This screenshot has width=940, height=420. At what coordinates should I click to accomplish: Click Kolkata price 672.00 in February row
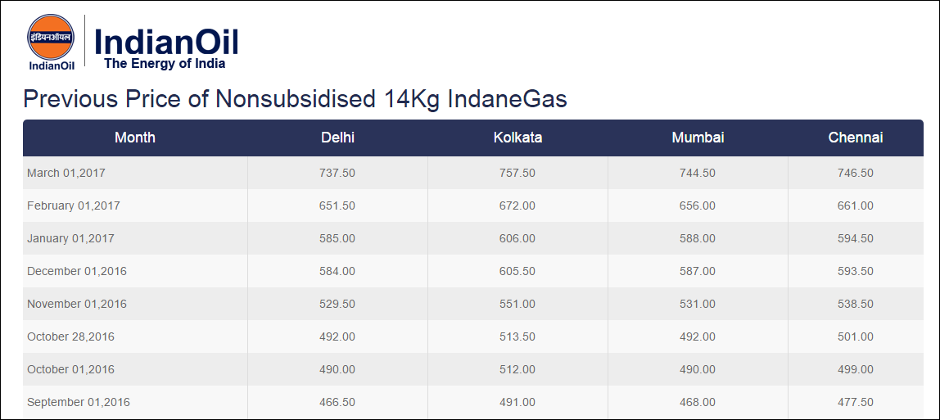click(x=517, y=205)
